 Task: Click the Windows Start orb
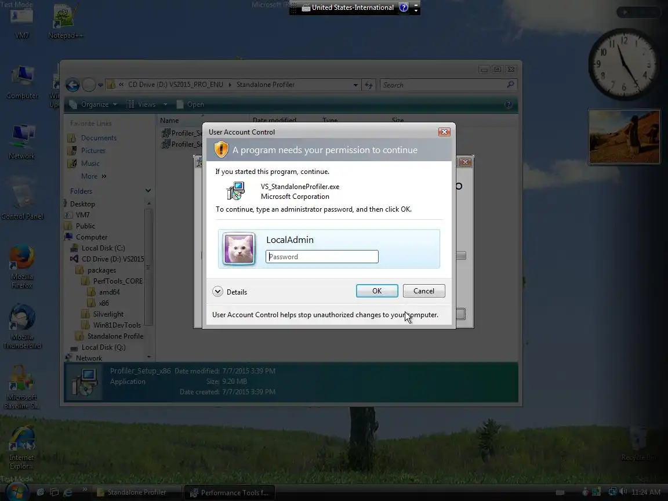[x=17, y=492]
